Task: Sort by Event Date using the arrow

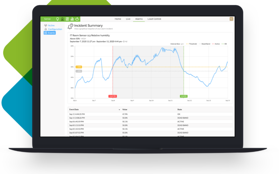Action: pos(119,110)
